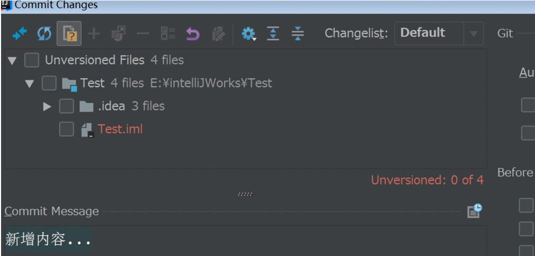Viewport: 535px width, 256px height.
Task: Click the Collapse All icon
Action: tap(298, 33)
